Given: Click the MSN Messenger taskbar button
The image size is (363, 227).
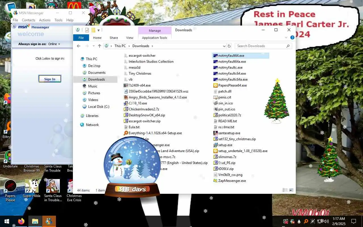Looking at the screenshot, I should pos(49,221).
